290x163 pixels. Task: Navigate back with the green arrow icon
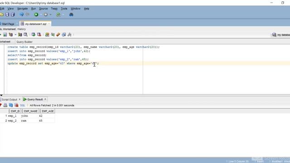point(36,14)
